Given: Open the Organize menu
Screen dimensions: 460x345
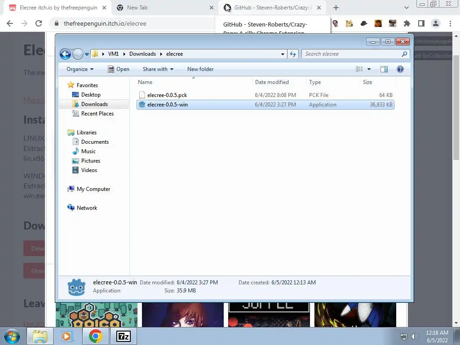Looking at the screenshot, I should click(80, 69).
